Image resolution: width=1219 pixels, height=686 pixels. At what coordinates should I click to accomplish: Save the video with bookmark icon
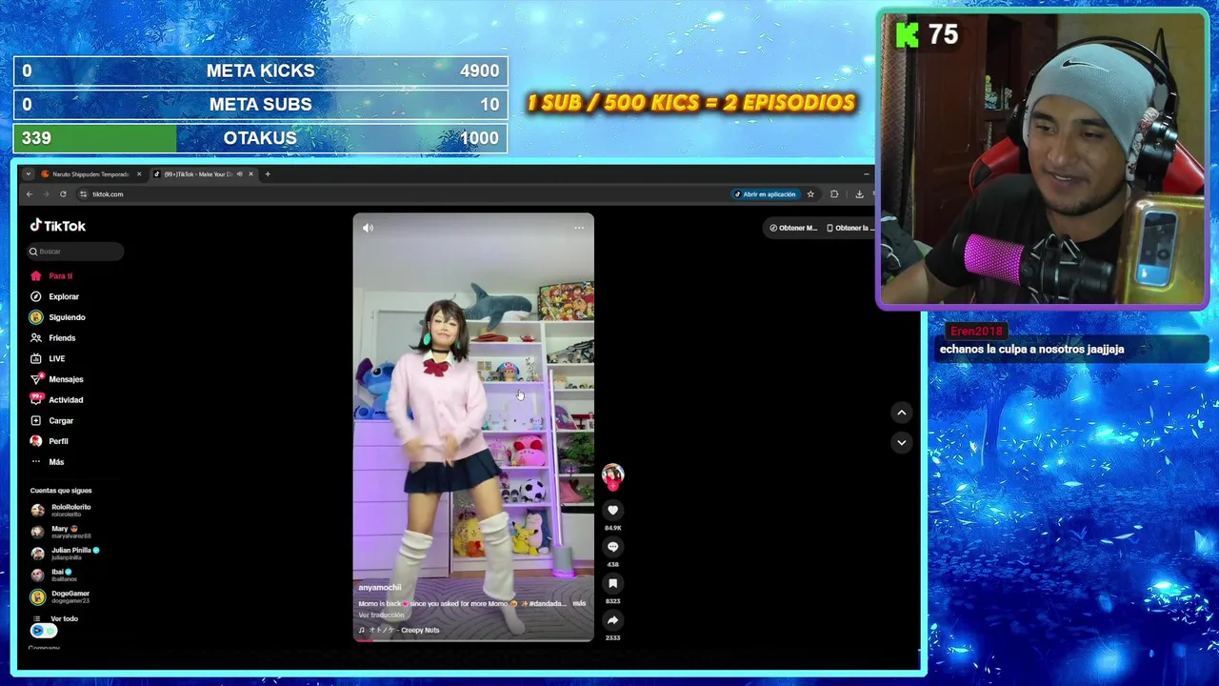[x=612, y=583]
